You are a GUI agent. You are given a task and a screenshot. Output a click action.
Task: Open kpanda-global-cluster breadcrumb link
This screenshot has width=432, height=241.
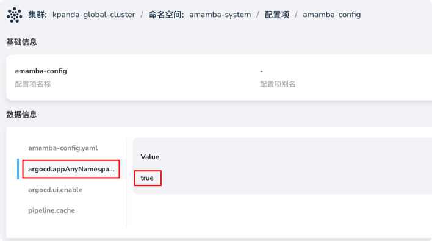(x=94, y=15)
